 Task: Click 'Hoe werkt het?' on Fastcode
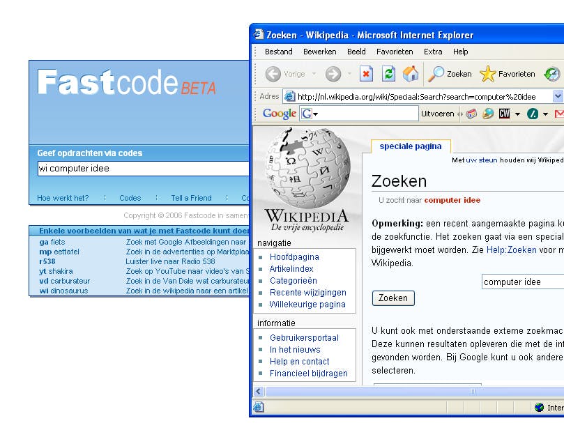63,198
